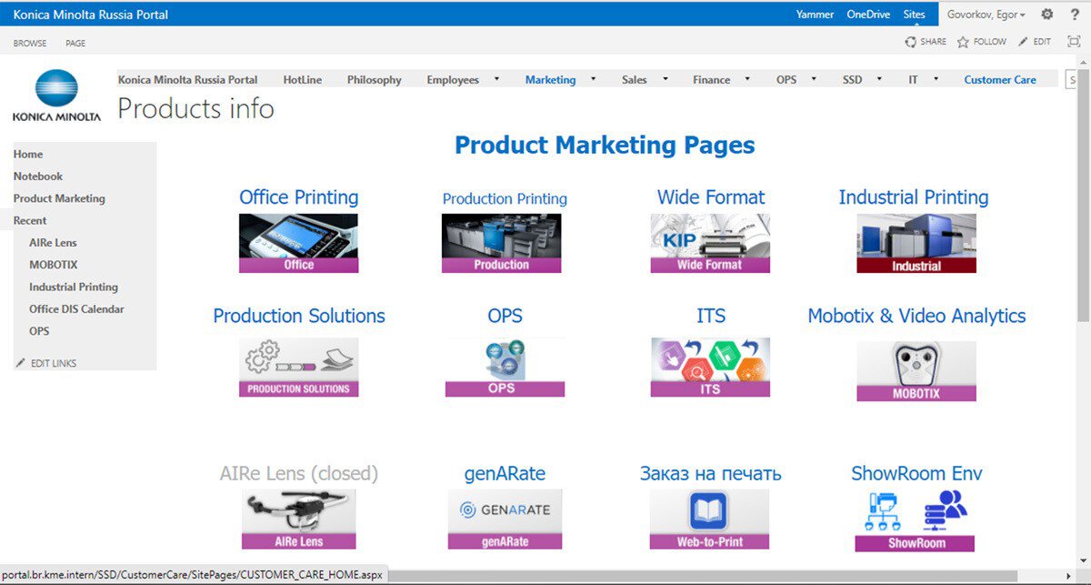This screenshot has width=1091, height=585.
Task: Open the Production Solutions gears thumbnail
Action: [298, 368]
